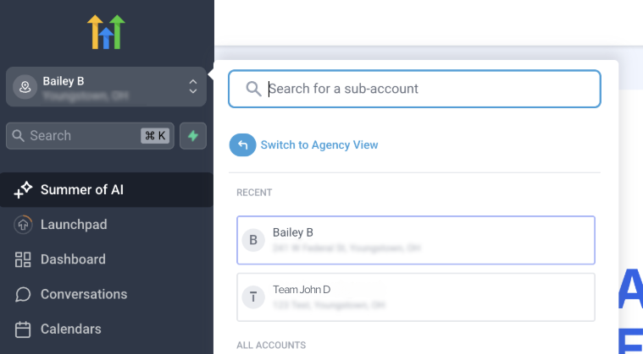Click the Switch to Agency View link
Image resolution: width=643 pixels, height=354 pixels.
coord(319,145)
